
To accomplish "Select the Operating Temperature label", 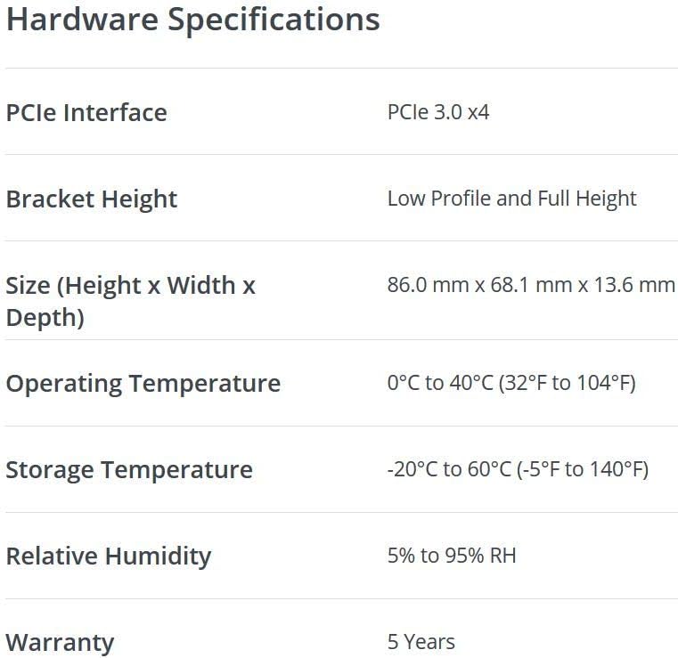I will tap(143, 384).
